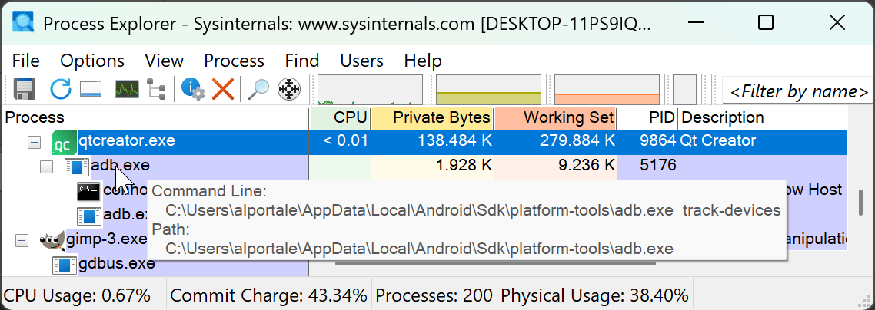Click the Commit Charge status bar entry
875x310 pixels.
pyautogui.click(x=268, y=295)
